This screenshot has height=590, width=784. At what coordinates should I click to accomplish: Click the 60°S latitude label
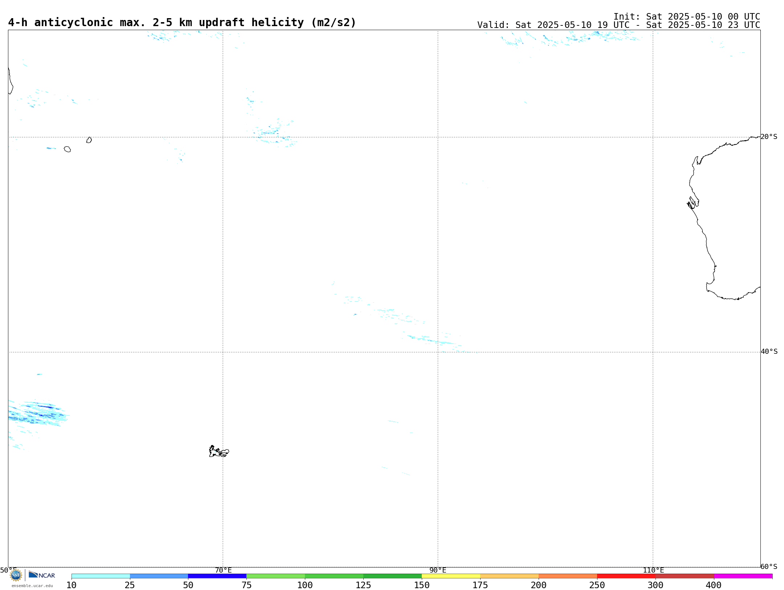coord(769,566)
